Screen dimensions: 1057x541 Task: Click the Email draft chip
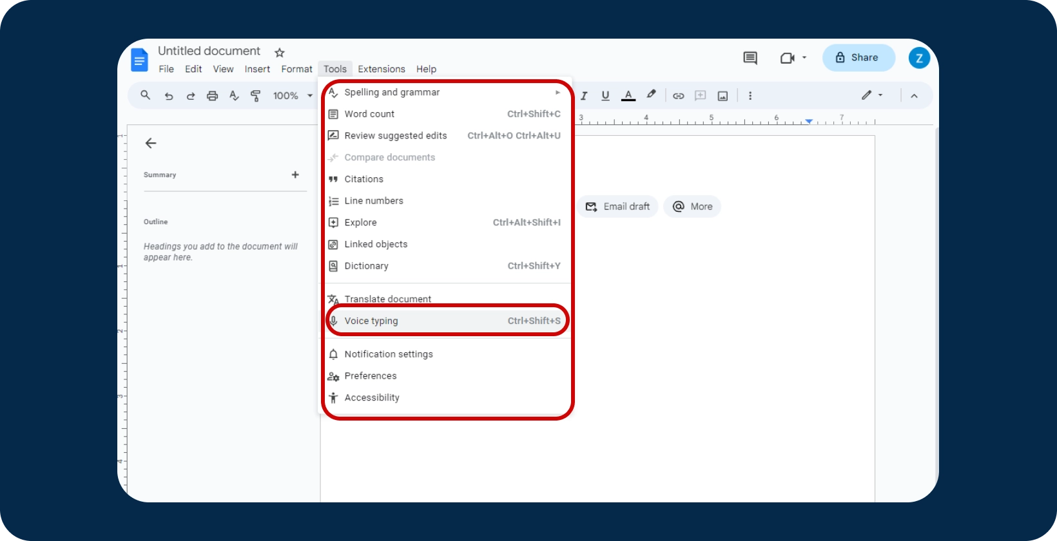click(618, 207)
